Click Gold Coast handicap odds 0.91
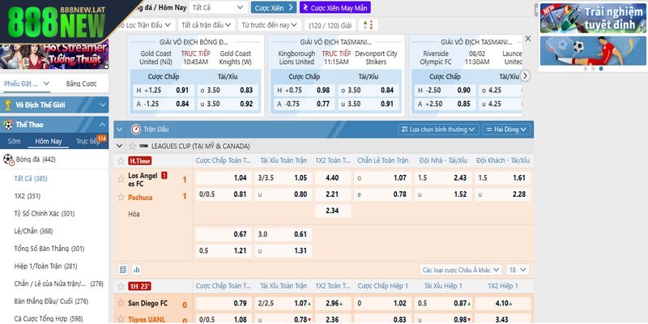Viewport: 648px width, 324px height. pyautogui.click(x=182, y=90)
